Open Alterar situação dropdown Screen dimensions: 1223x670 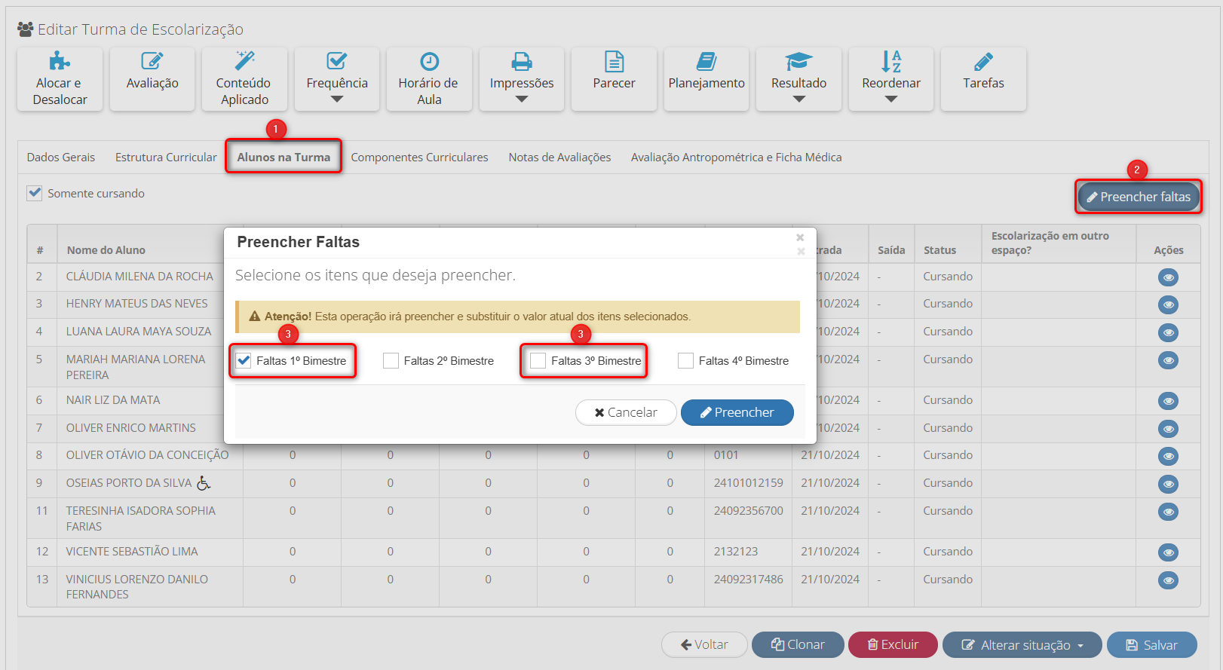click(1022, 645)
